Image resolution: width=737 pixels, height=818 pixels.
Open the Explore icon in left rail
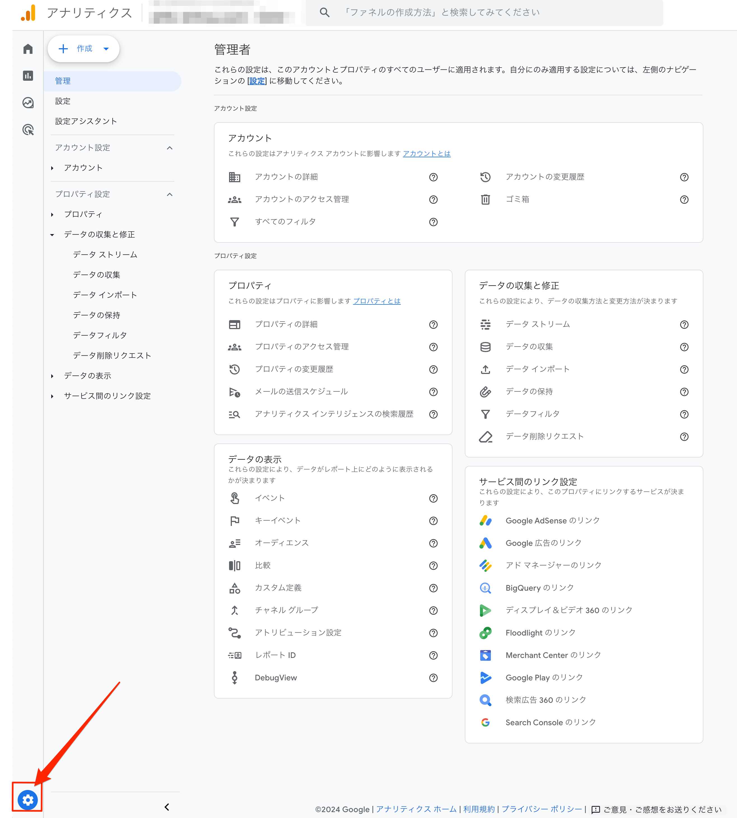point(28,103)
